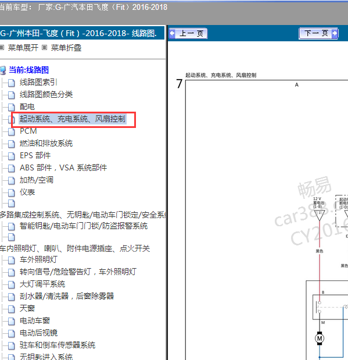
Task: Open the 仪表 diagram
Action: coord(27,192)
